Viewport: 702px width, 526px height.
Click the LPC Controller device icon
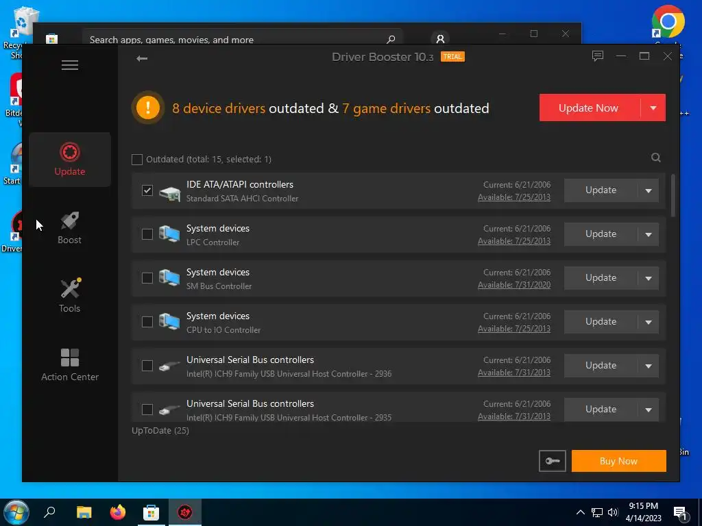(170, 234)
